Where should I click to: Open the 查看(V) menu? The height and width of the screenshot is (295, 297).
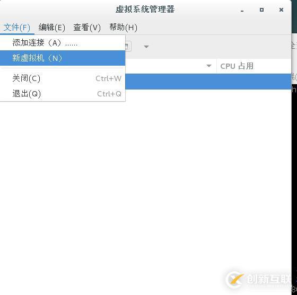87,28
